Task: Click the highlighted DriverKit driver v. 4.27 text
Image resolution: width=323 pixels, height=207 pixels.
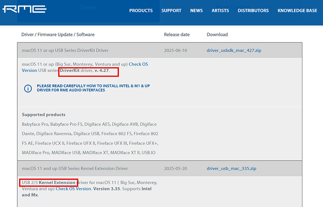Action: 89,71
